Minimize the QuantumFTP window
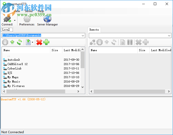 click(143, 4)
